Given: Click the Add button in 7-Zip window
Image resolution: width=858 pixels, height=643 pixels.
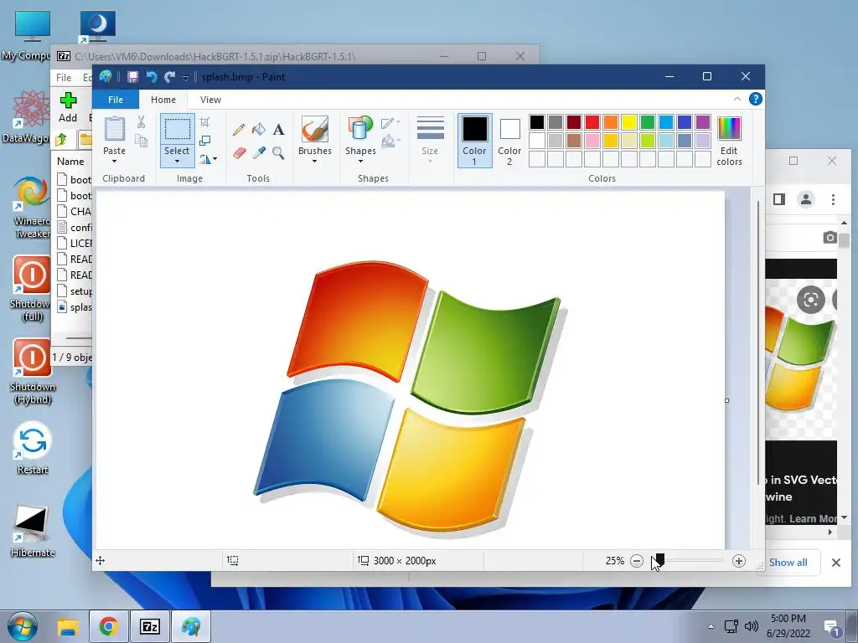Looking at the screenshot, I should [68, 107].
